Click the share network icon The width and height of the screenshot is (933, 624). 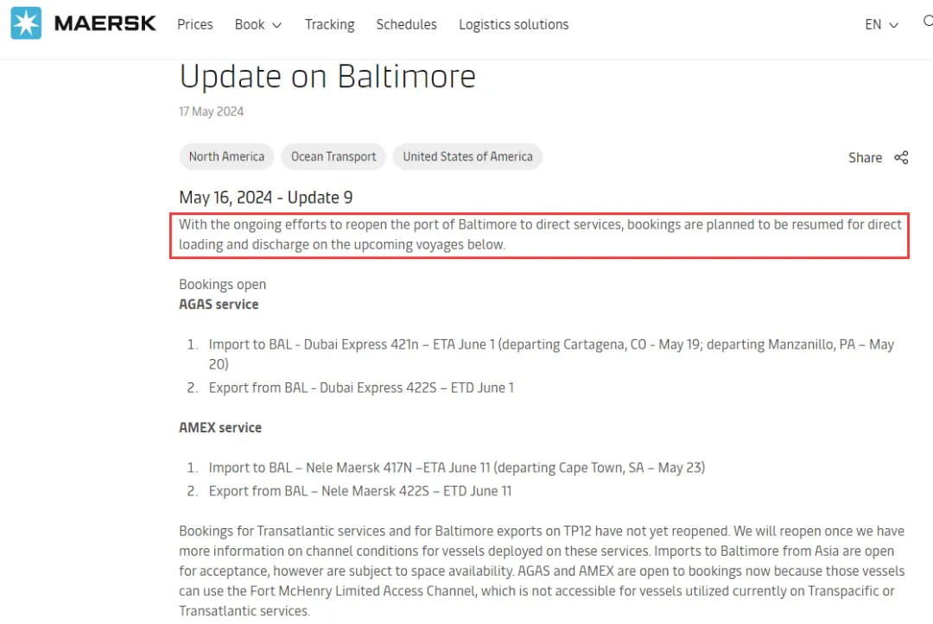pos(901,157)
